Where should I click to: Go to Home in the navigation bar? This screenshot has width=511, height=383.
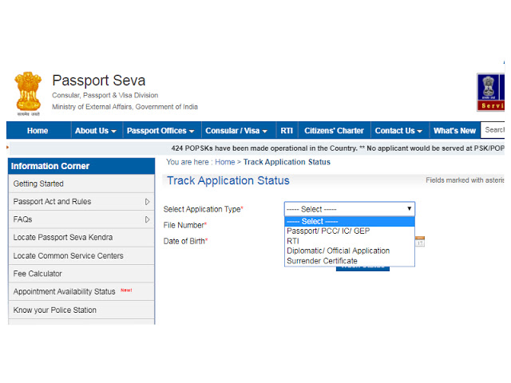(x=38, y=131)
